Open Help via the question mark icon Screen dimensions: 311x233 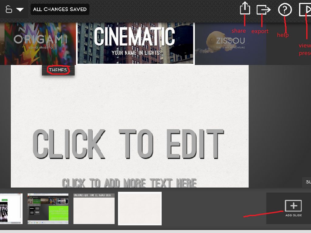(x=285, y=10)
